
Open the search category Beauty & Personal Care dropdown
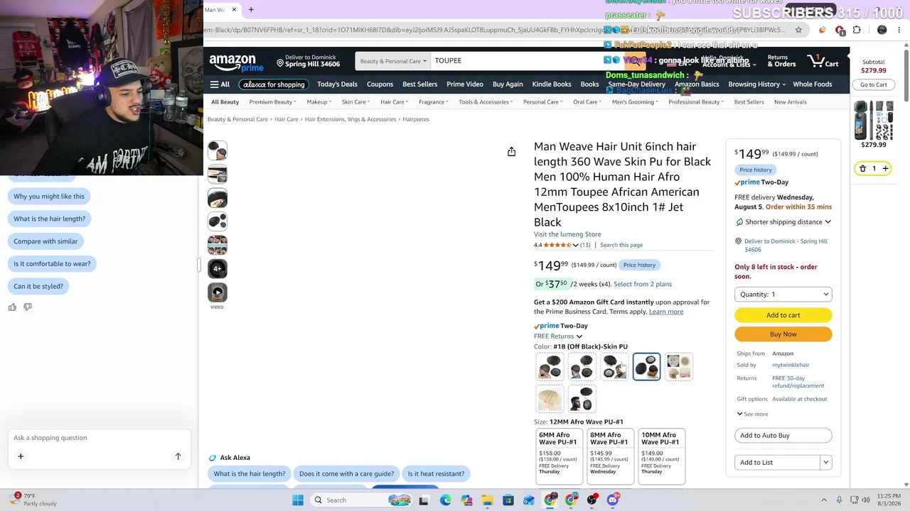(393, 61)
